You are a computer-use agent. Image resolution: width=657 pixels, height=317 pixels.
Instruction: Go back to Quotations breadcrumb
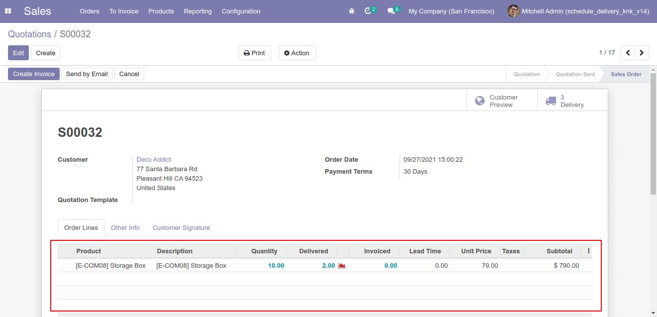pyautogui.click(x=29, y=34)
